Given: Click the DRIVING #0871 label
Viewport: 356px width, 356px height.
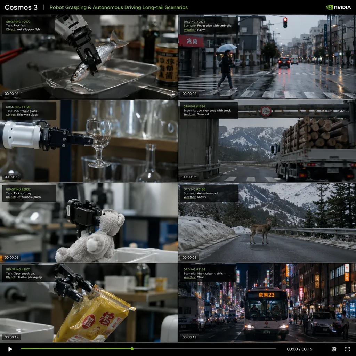Looking at the screenshot, I should [x=194, y=22].
